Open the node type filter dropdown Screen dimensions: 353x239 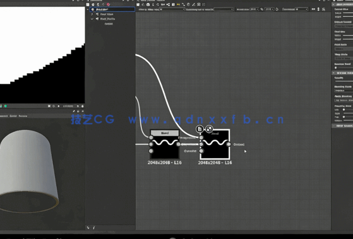pos(172,9)
